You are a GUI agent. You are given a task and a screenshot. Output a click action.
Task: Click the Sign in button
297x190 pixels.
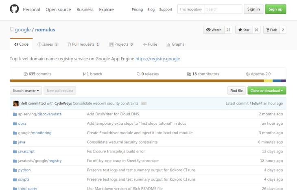coord(253,9)
